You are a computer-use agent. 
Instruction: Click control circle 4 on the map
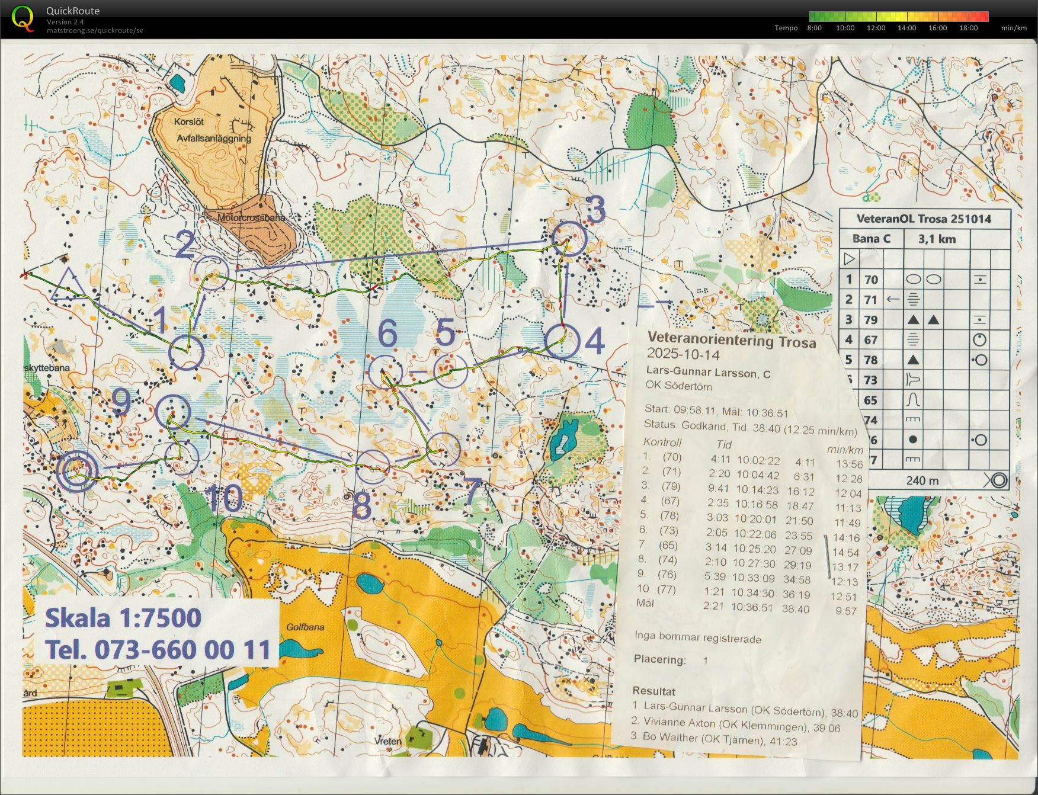click(562, 341)
